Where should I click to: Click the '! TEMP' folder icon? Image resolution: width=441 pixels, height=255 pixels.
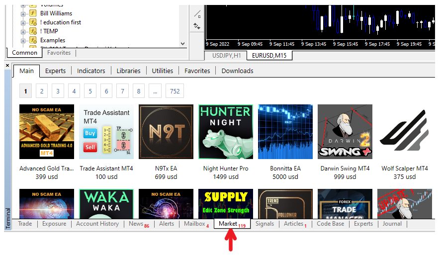coord(33,31)
